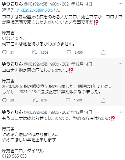Open the @KEa92vx5Bilh6Ox reply-to mention link
125x160 pixels.
34,10
